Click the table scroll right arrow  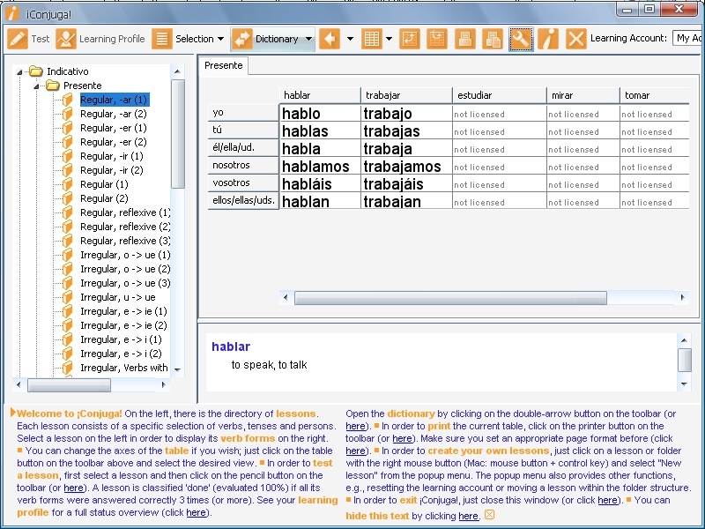tap(682, 297)
